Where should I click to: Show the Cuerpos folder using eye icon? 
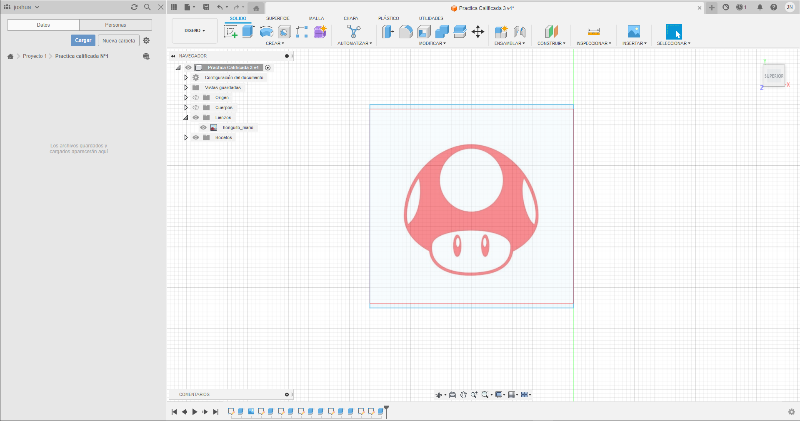tap(196, 107)
